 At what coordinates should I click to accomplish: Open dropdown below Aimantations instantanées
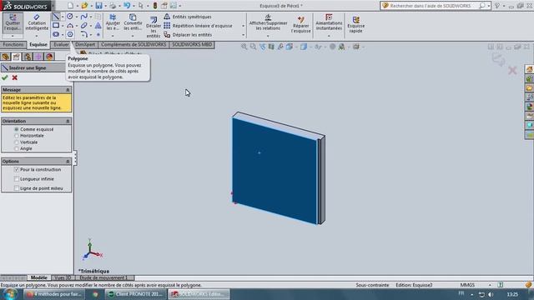coord(329,36)
